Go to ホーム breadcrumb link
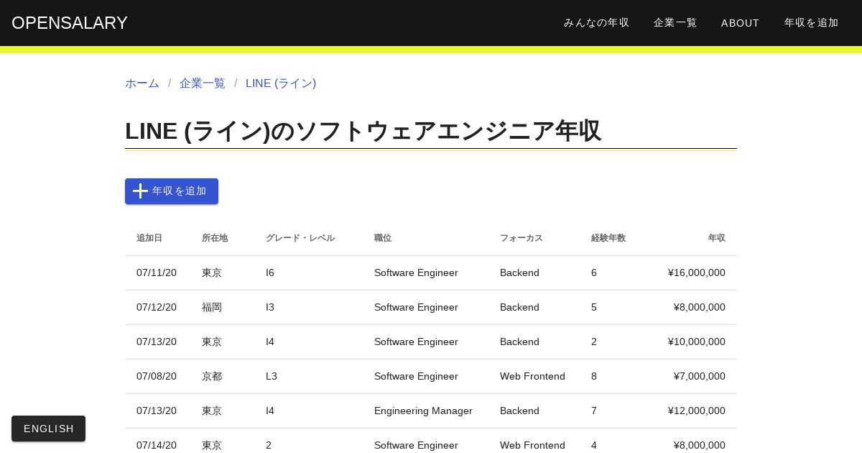Image resolution: width=862 pixels, height=453 pixels. pos(142,83)
